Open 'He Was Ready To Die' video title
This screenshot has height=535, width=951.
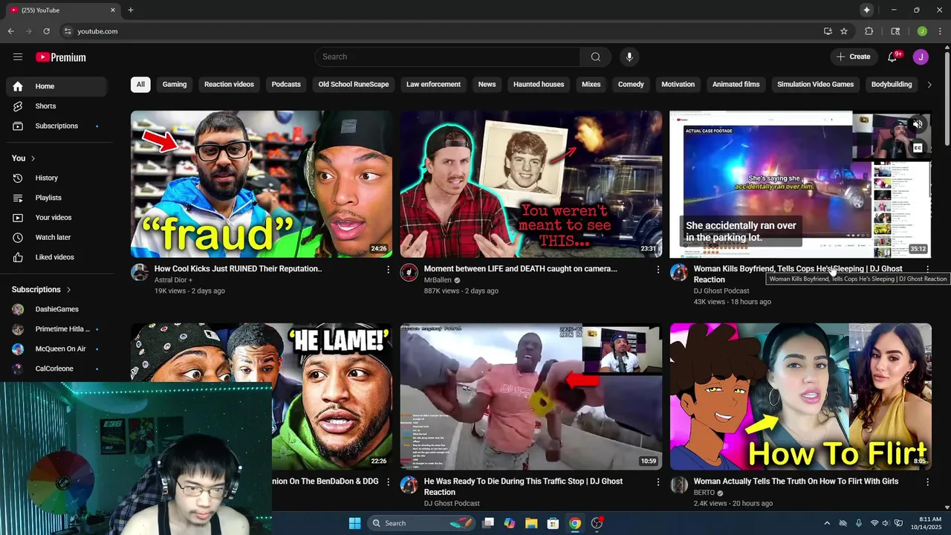pyautogui.click(x=523, y=487)
